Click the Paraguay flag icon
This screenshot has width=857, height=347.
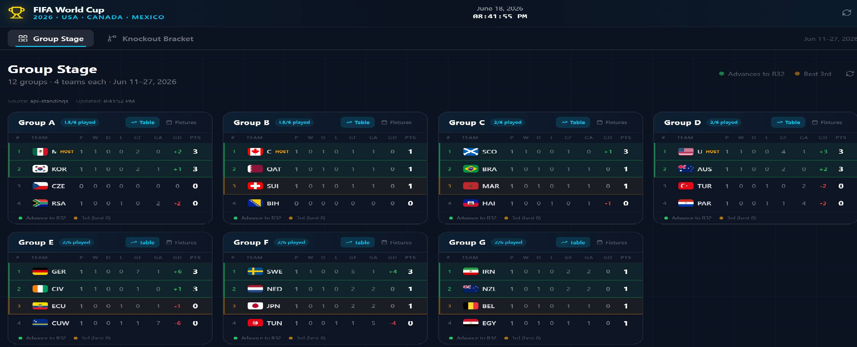[x=686, y=203]
